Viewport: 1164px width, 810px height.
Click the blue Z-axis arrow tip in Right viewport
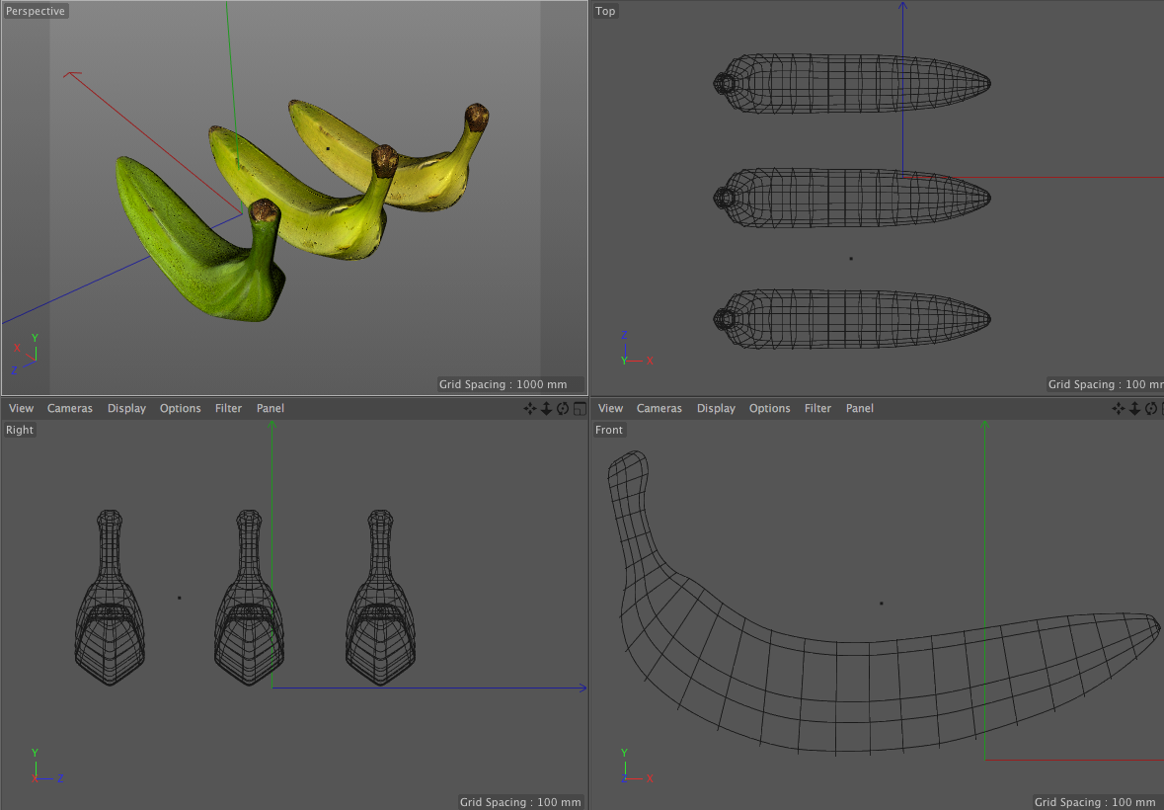click(582, 688)
